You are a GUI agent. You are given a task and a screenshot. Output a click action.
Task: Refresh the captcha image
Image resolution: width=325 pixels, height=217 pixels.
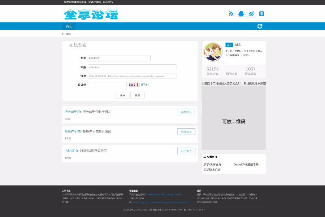tap(134, 85)
